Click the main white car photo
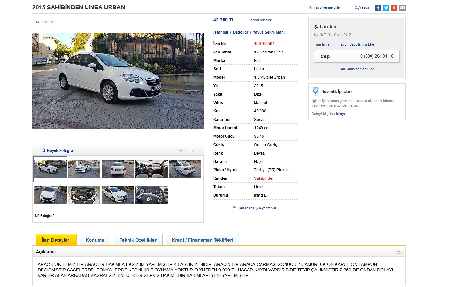Viewport: 462px width, 287px height. (118, 81)
